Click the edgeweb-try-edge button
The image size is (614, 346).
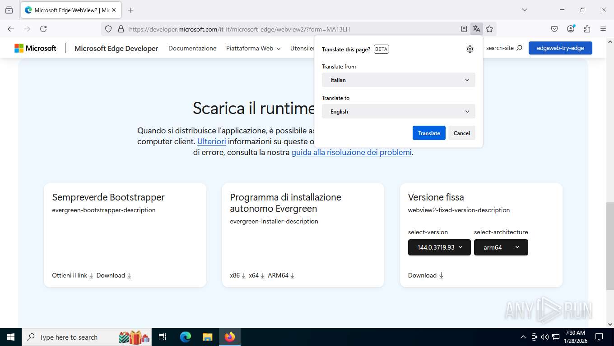tap(560, 48)
